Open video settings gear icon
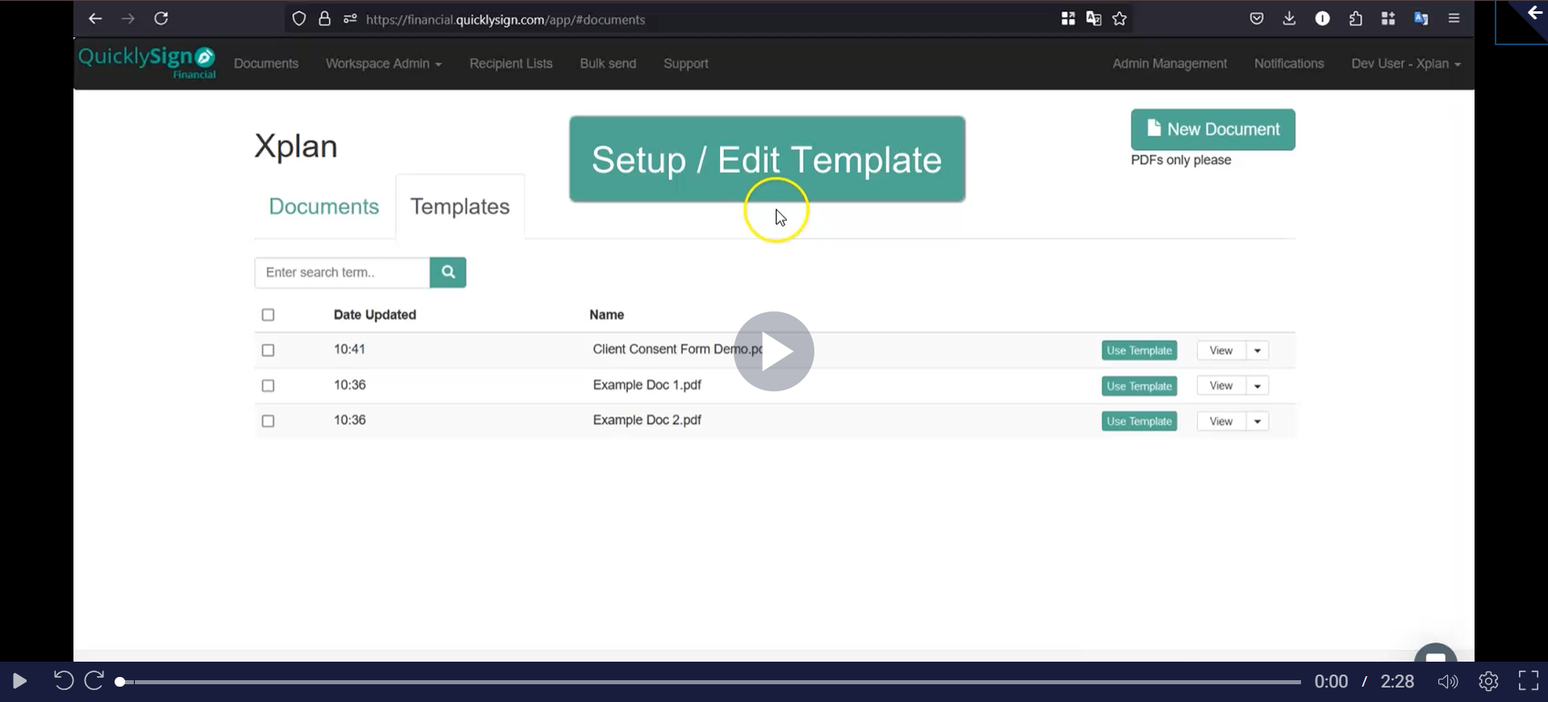The width and height of the screenshot is (1548, 702). click(1488, 682)
